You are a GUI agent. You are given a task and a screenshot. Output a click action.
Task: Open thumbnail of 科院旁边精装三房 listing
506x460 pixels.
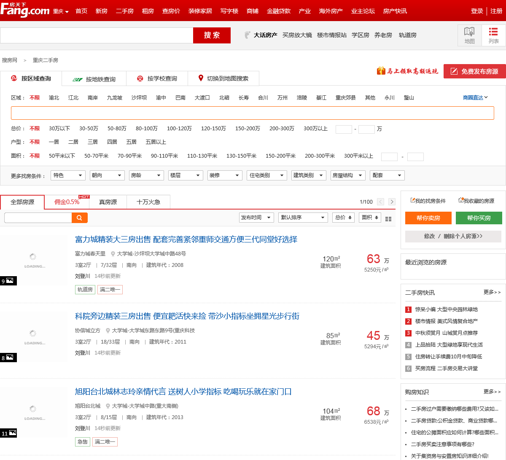(34, 337)
